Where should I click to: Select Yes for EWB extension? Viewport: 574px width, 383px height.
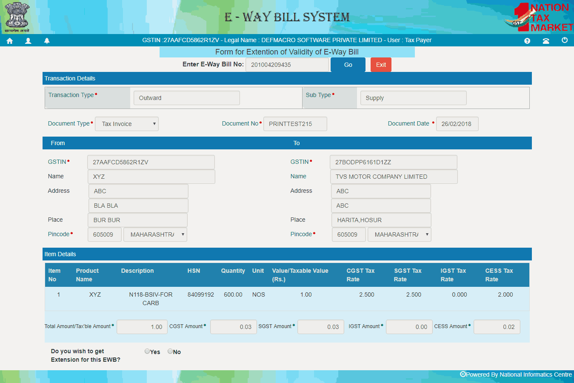point(147,351)
